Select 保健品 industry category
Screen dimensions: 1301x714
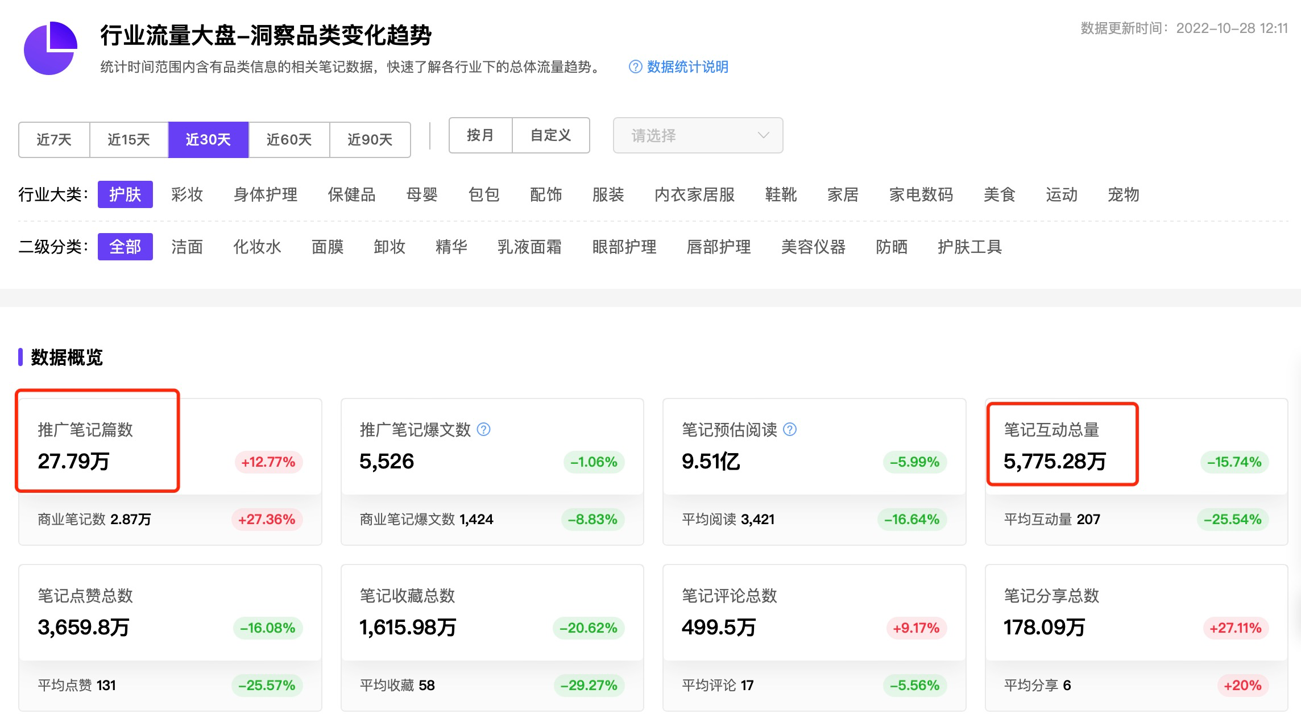pos(352,194)
